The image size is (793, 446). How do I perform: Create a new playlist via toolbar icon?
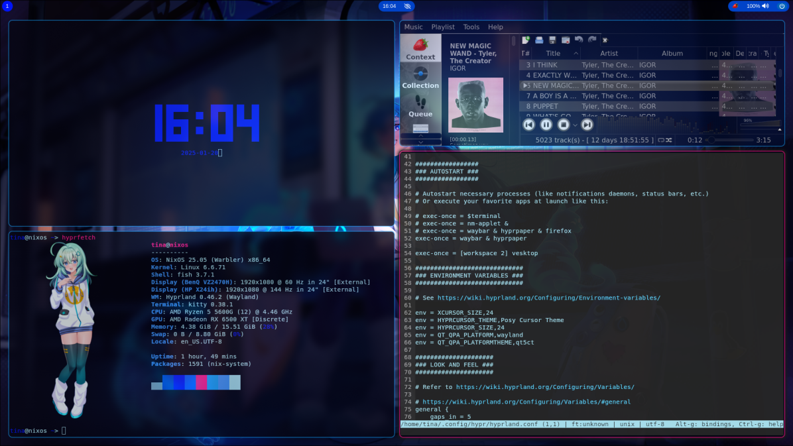point(526,40)
